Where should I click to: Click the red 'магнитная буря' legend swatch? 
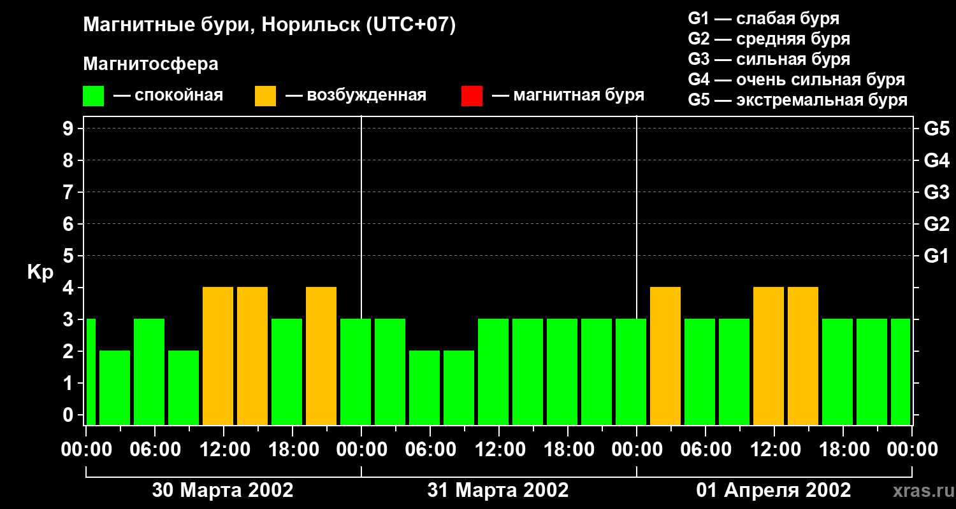click(472, 96)
